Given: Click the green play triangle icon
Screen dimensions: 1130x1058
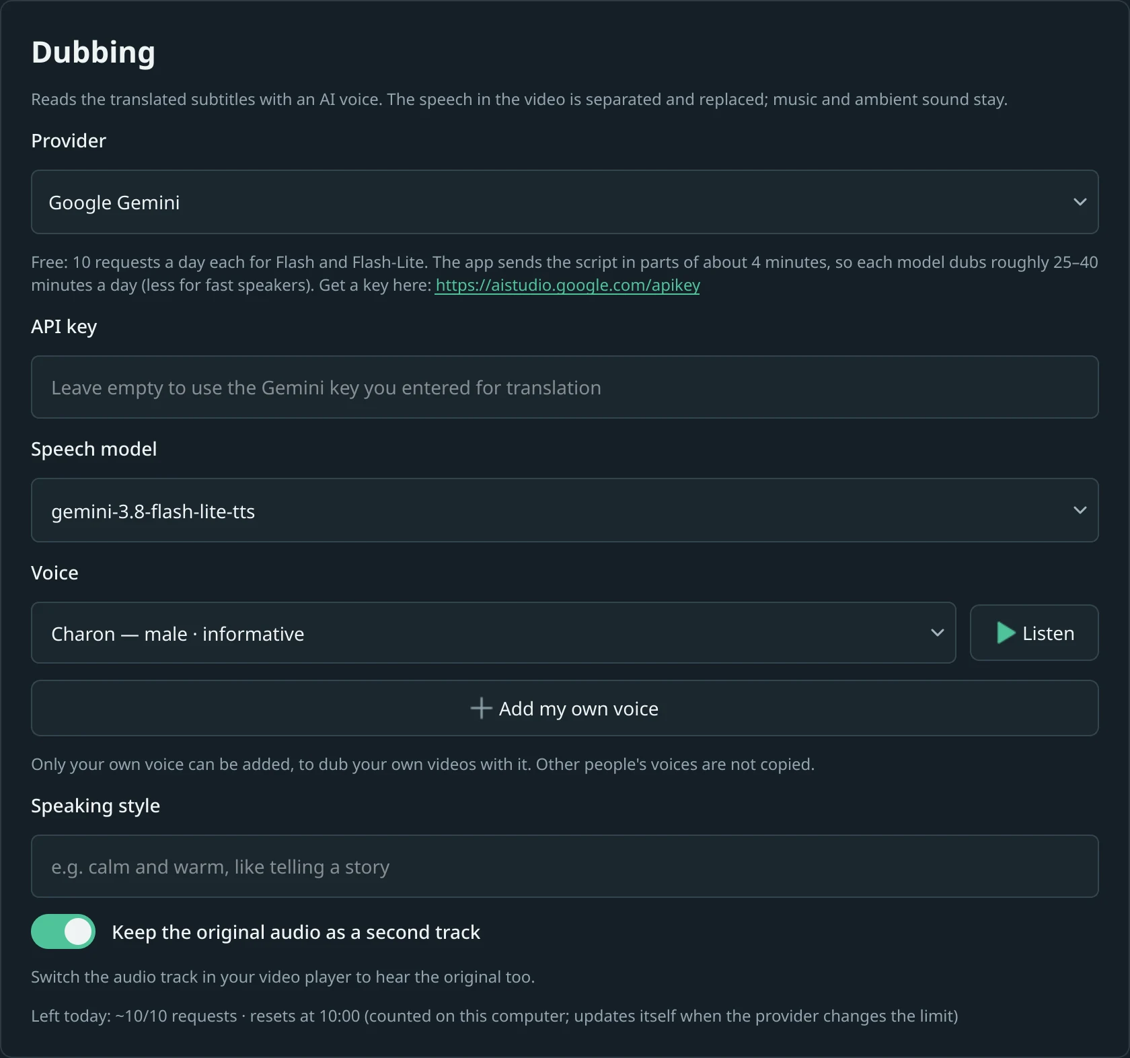Looking at the screenshot, I should (x=1006, y=633).
